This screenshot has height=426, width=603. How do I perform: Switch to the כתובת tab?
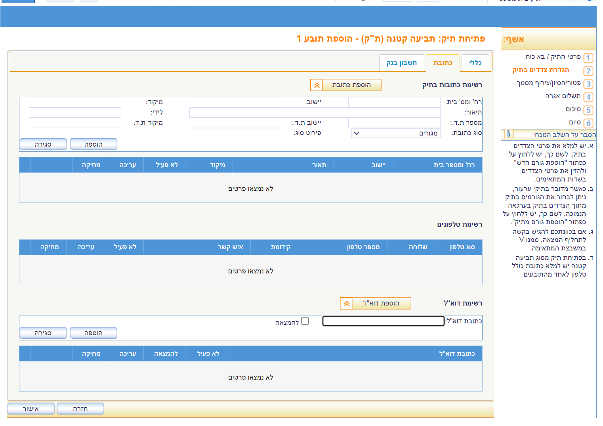click(x=443, y=63)
